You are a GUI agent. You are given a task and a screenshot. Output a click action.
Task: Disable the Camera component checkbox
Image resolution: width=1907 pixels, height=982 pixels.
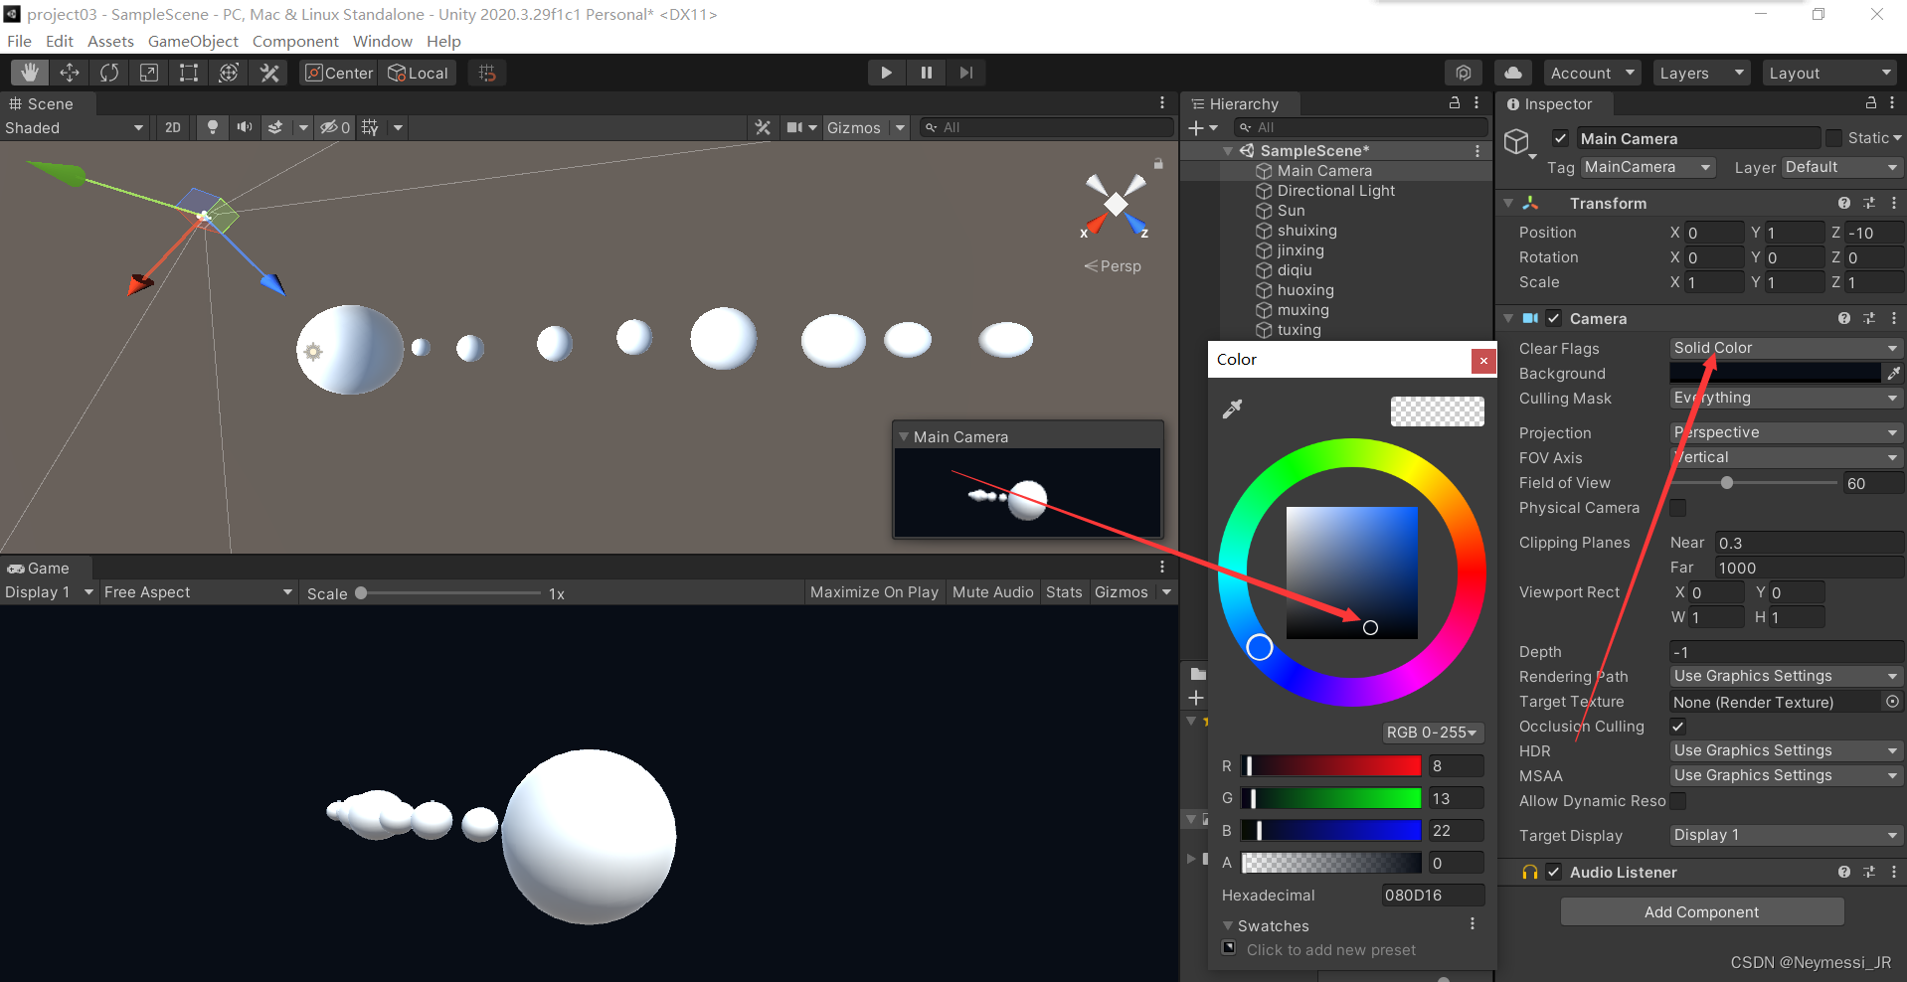click(x=1554, y=318)
